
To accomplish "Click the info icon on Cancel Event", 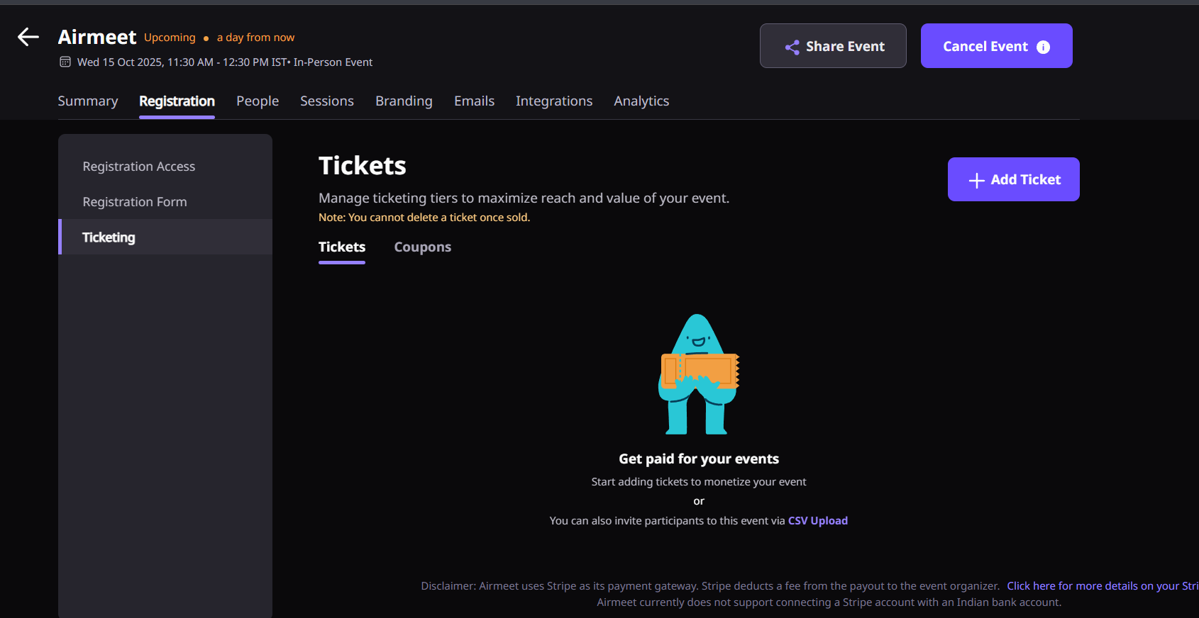I will click(x=1043, y=47).
